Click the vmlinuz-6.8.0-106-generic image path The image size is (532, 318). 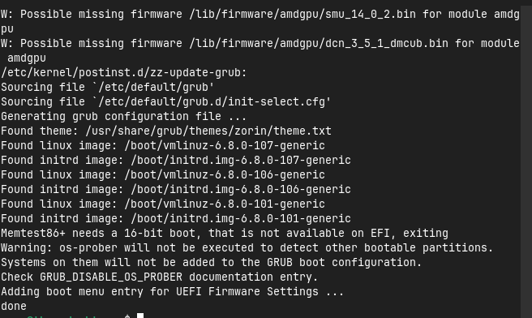tap(225, 174)
